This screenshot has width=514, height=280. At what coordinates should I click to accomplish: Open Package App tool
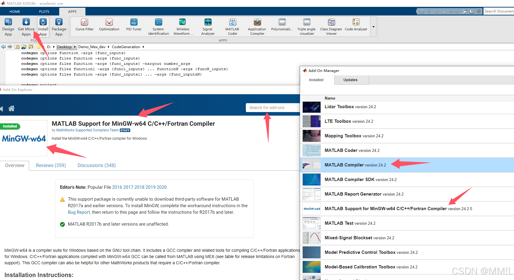tap(59, 27)
